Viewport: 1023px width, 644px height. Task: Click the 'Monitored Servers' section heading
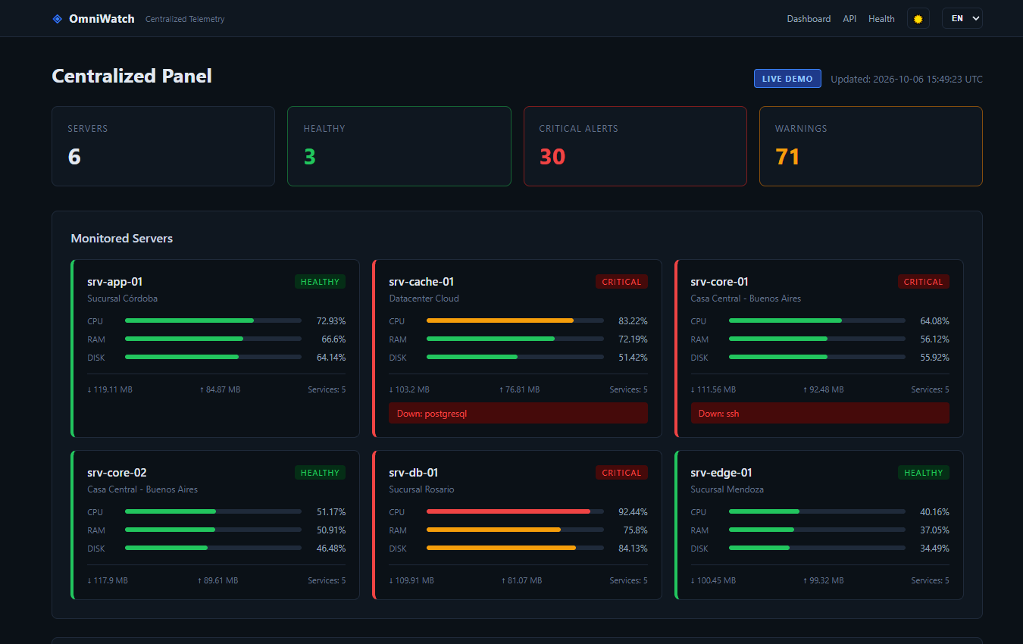[122, 239]
